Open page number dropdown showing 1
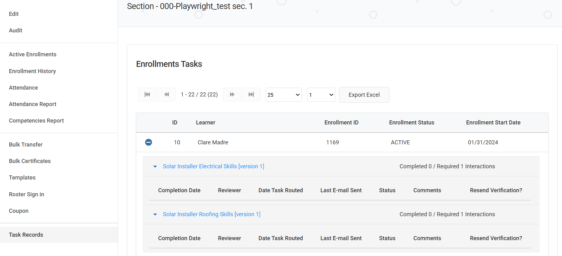 coord(321,95)
